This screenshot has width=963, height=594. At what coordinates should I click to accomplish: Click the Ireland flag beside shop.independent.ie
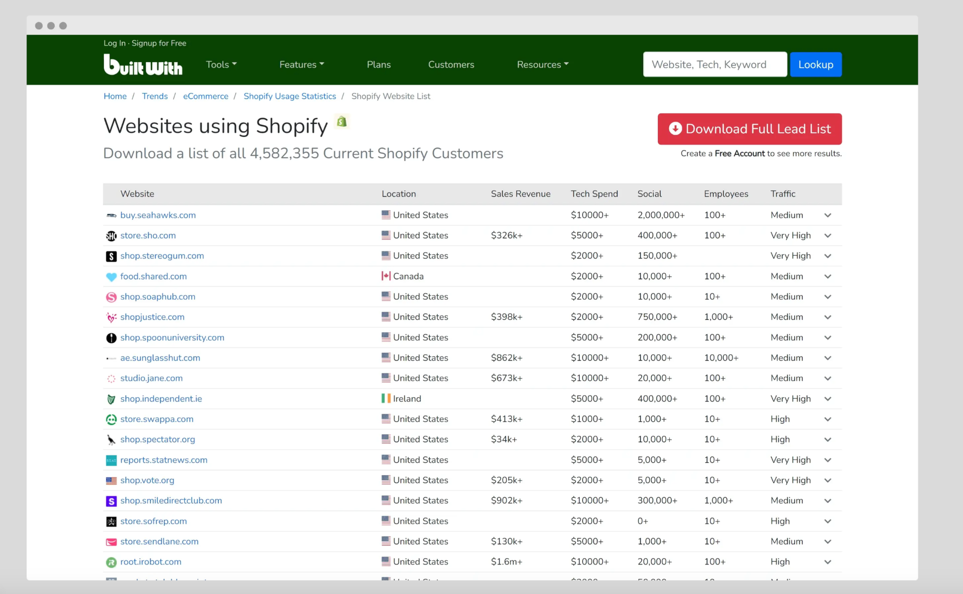click(386, 399)
